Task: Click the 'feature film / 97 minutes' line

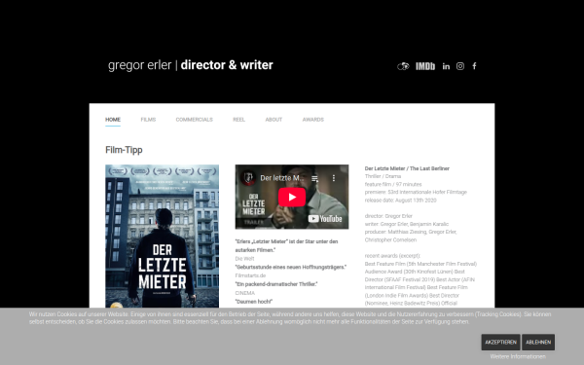Action: 393,184
